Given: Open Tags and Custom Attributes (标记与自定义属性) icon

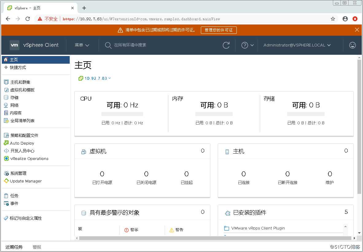Looking at the screenshot, I should pos(6,218).
